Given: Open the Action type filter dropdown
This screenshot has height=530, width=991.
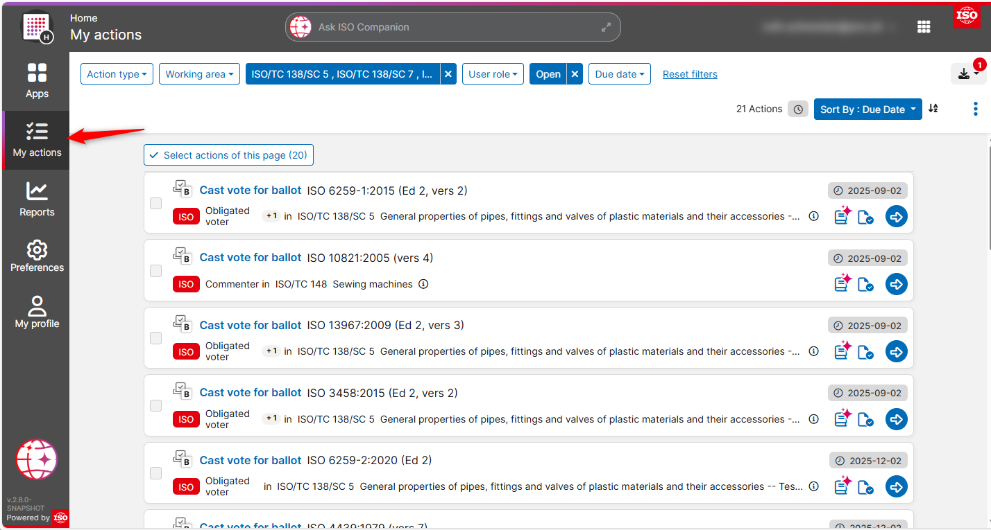Looking at the screenshot, I should coord(117,74).
